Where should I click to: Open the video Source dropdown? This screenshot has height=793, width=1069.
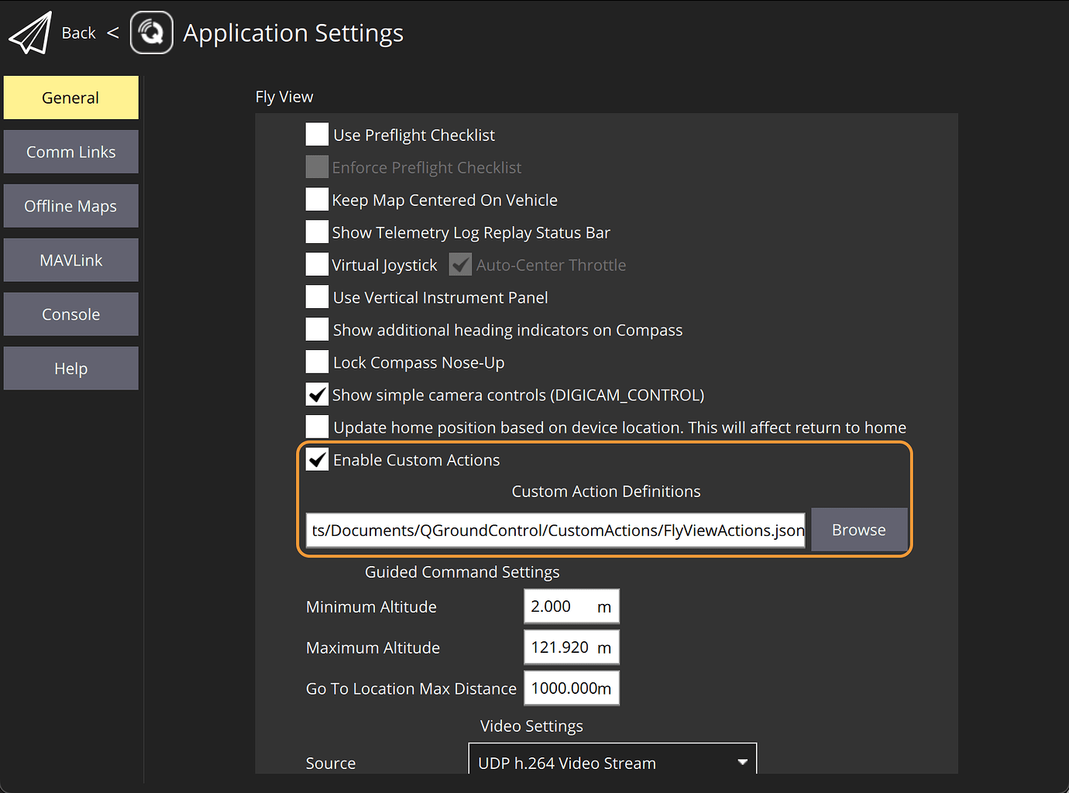611,762
